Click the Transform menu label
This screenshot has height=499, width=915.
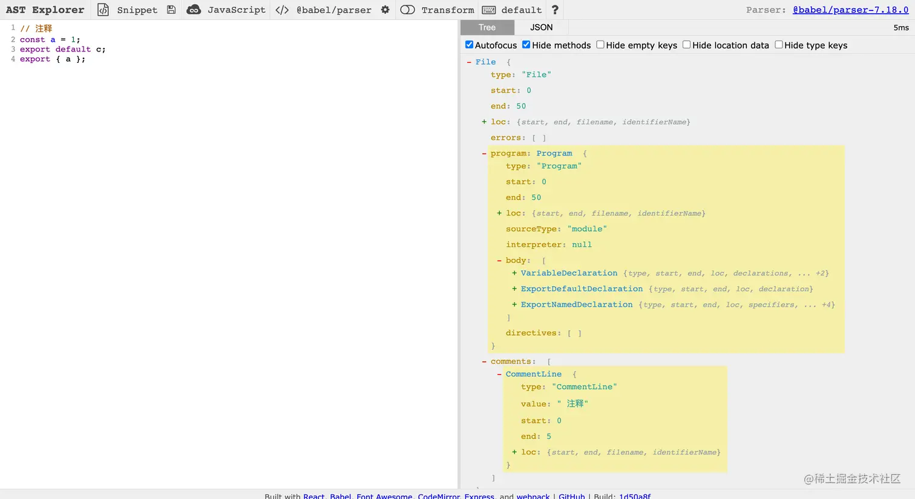(x=448, y=10)
